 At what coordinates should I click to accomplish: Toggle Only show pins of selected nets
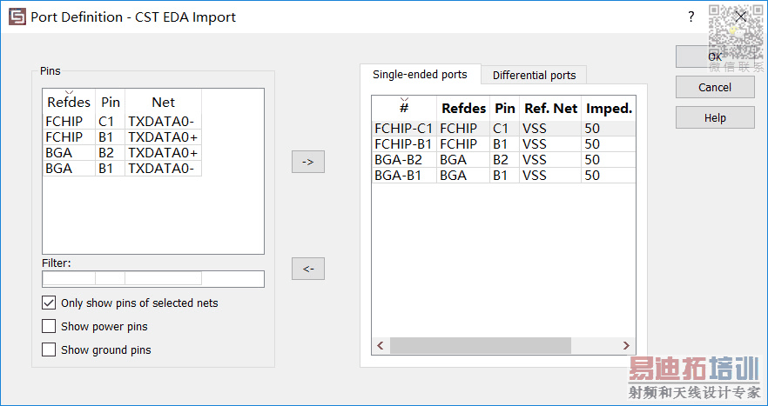(x=49, y=303)
